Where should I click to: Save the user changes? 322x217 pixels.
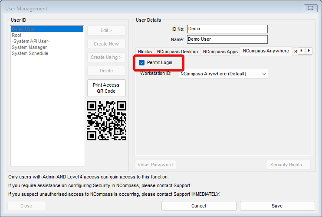click(277, 206)
